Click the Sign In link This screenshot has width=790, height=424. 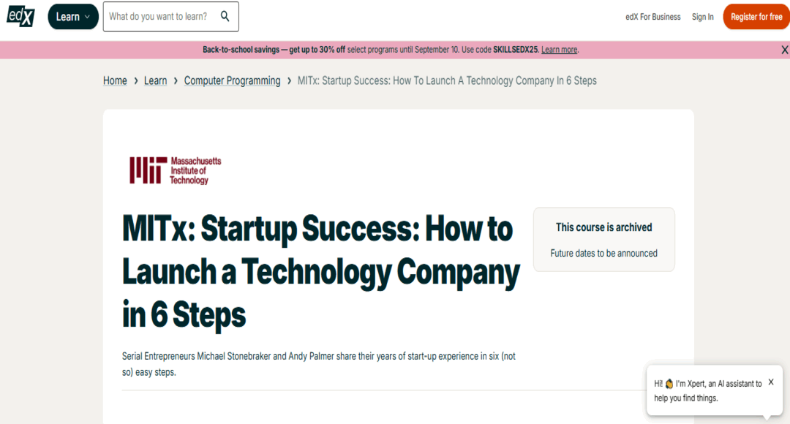(703, 17)
